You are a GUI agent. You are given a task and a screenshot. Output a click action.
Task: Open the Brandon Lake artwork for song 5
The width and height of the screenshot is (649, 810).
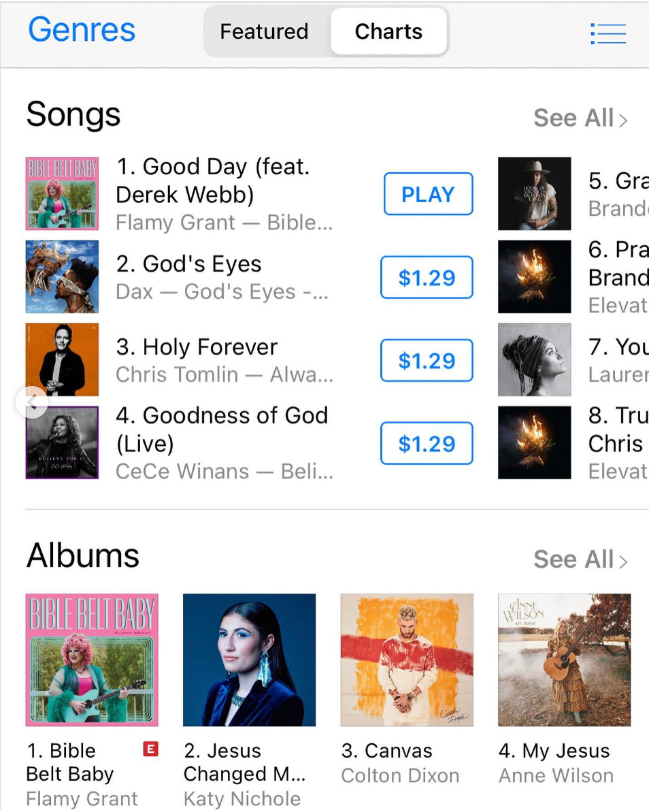pyautogui.click(x=534, y=193)
